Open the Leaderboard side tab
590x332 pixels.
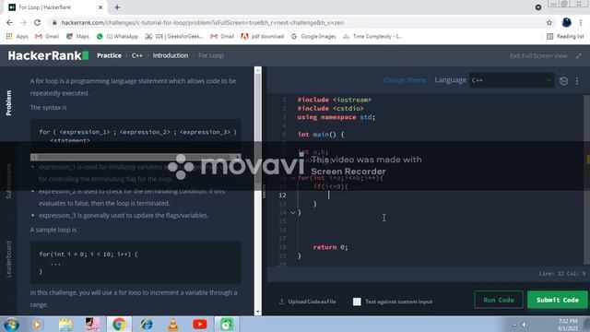[x=8, y=259]
